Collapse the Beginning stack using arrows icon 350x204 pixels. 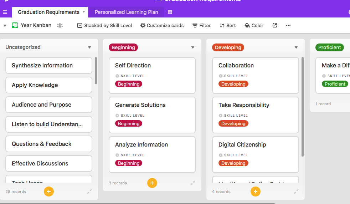coord(193,183)
